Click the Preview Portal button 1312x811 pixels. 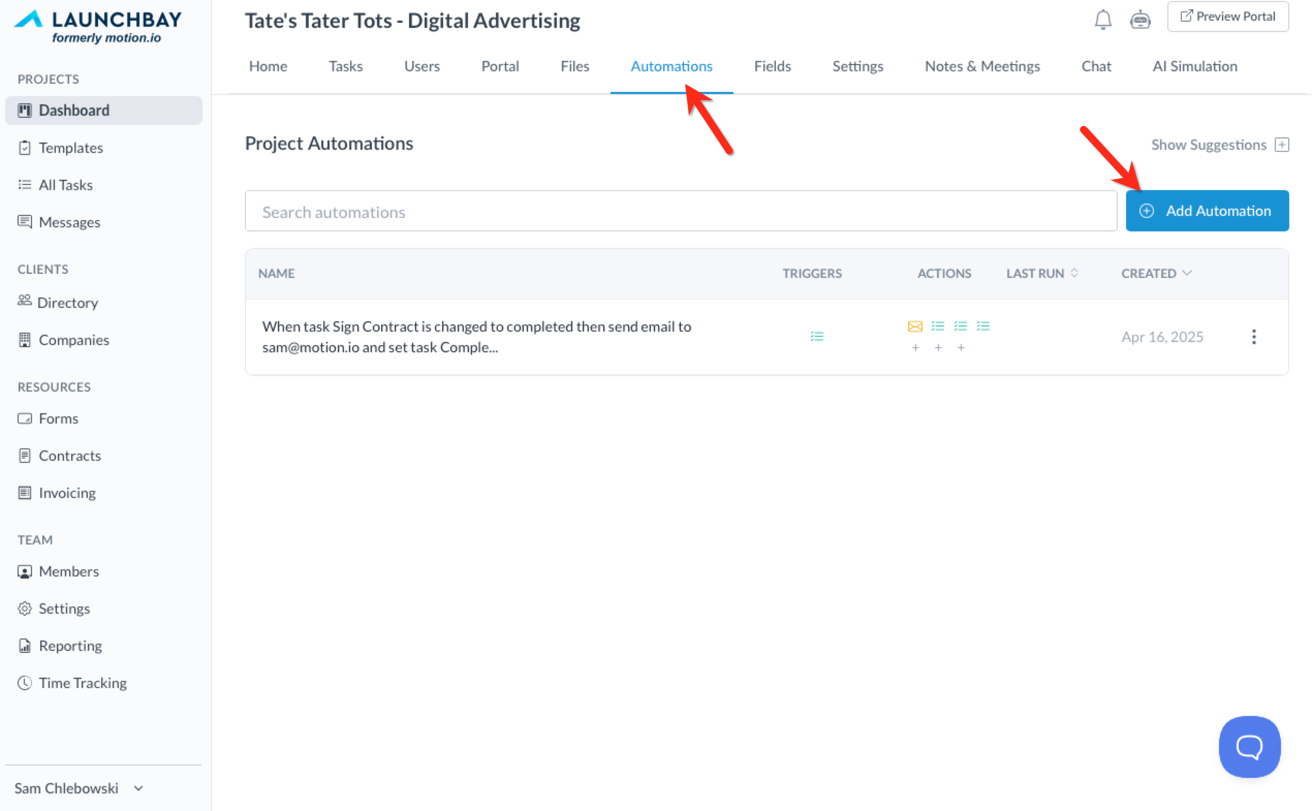1227,17
